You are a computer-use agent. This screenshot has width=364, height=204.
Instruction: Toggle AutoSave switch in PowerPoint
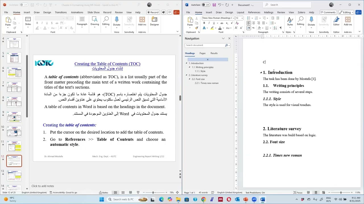24,5
